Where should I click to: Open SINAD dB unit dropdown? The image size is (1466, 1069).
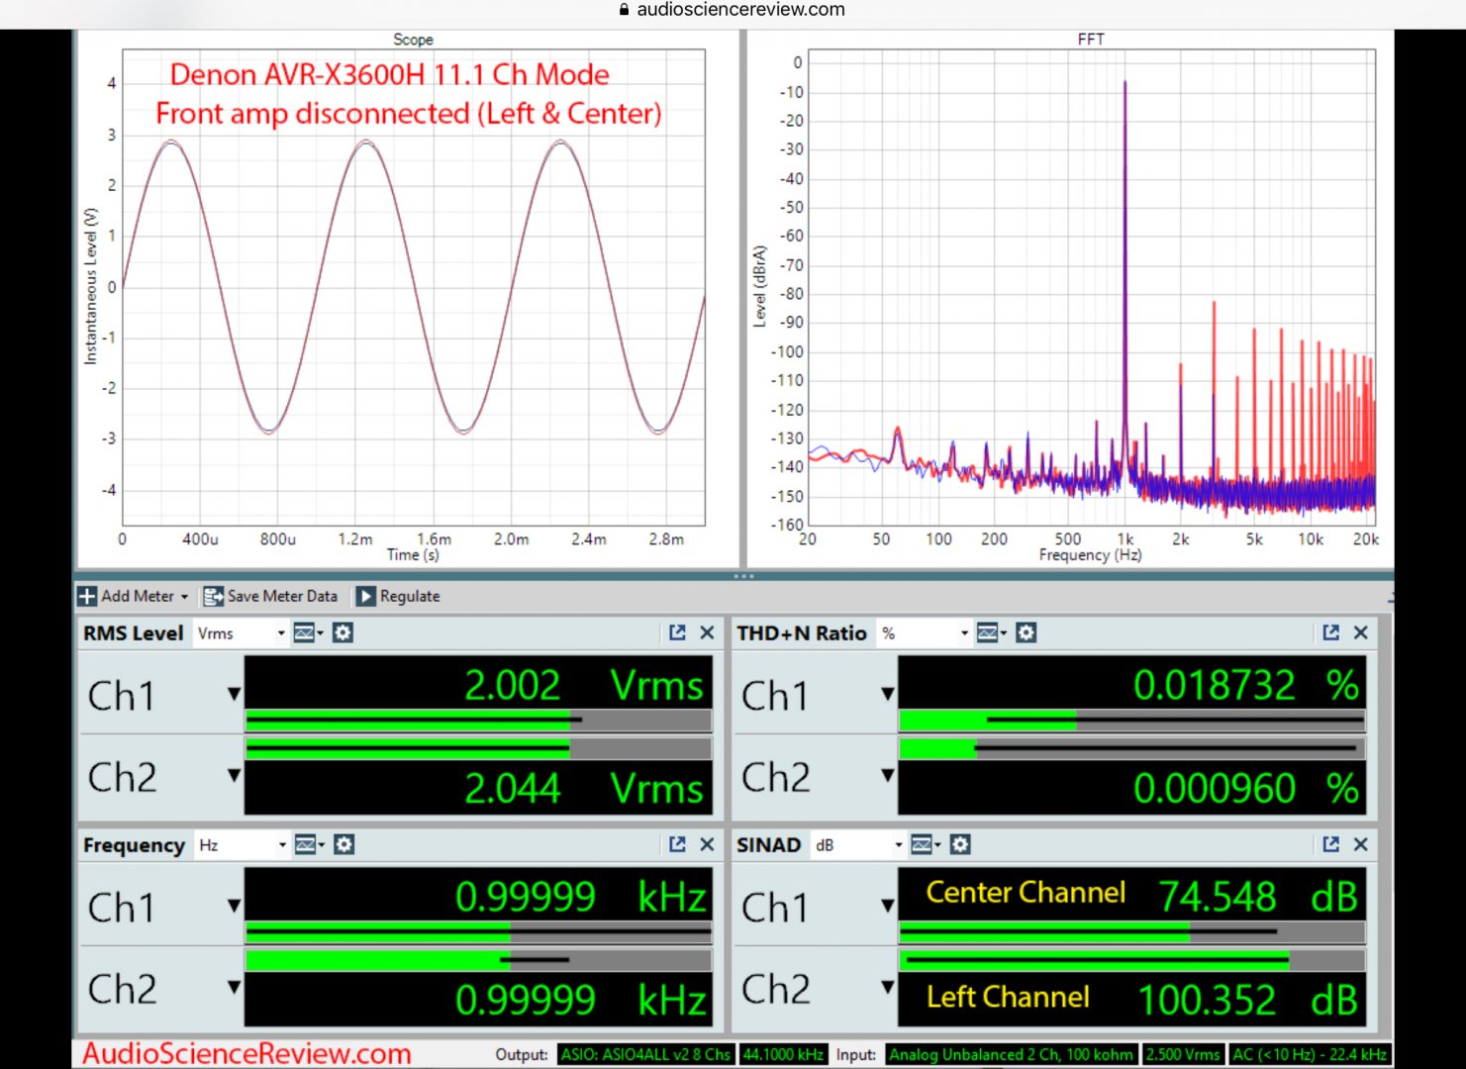898,845
